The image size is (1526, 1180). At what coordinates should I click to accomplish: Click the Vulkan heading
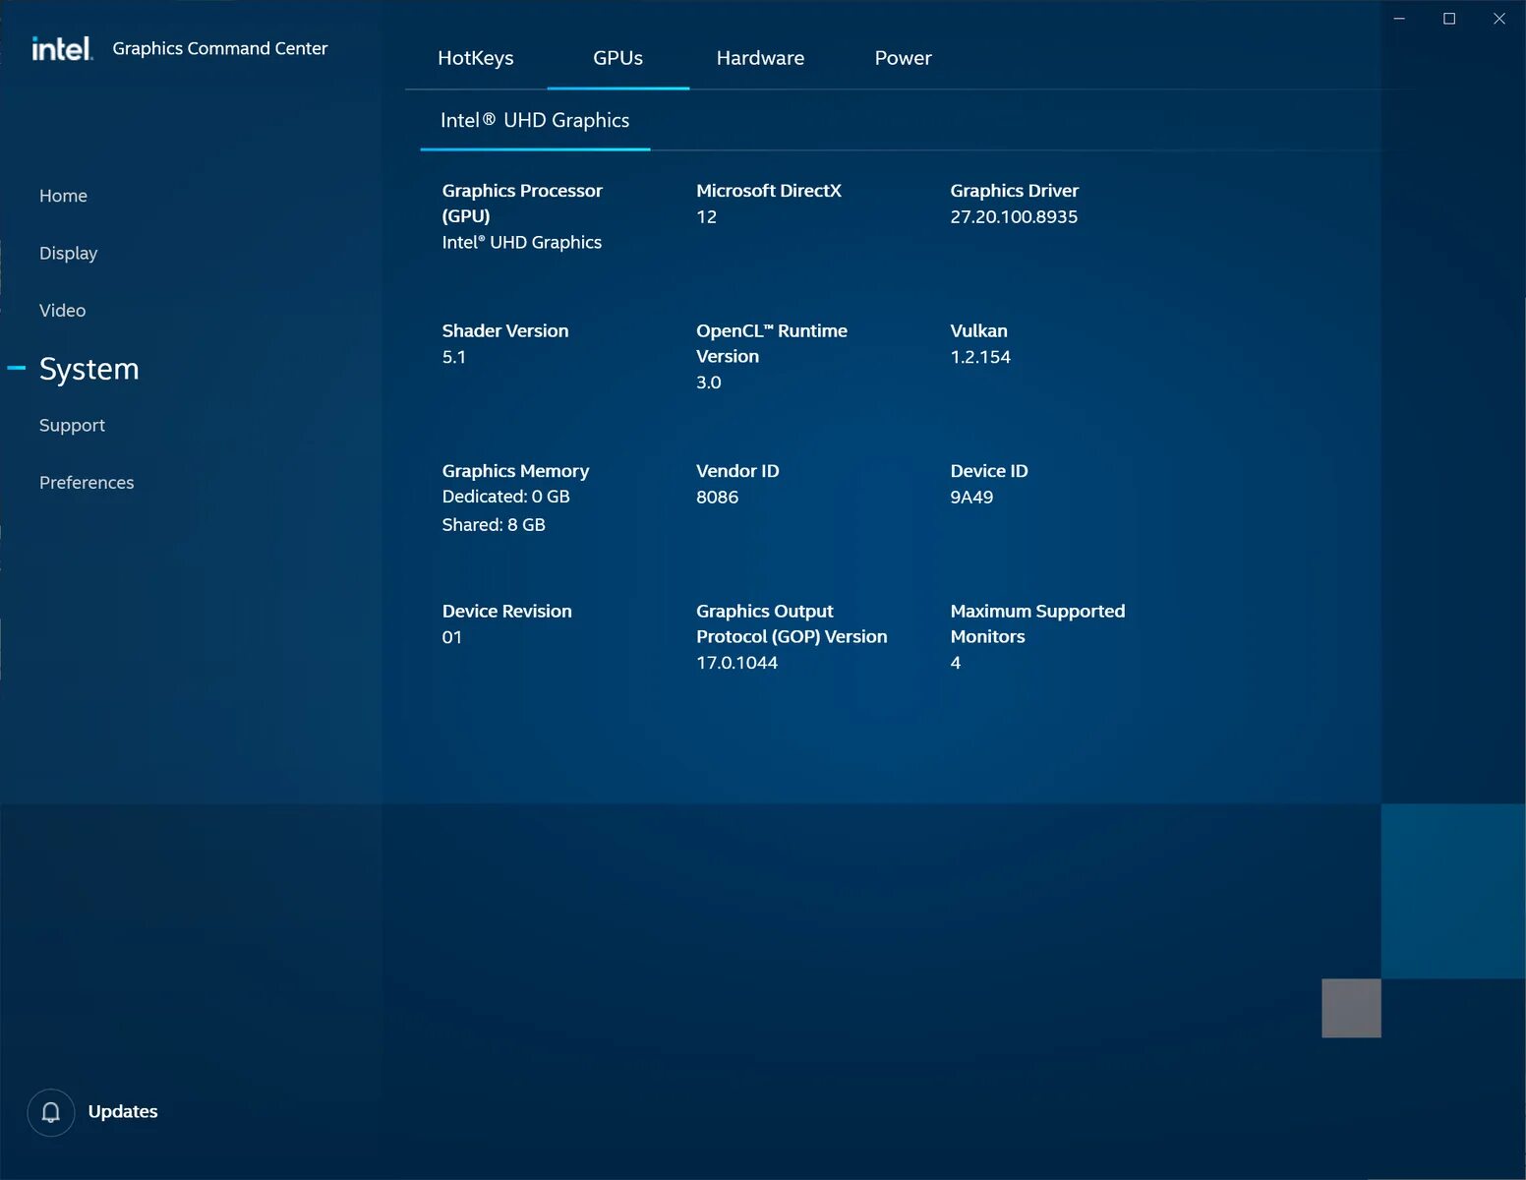(978, 331)
